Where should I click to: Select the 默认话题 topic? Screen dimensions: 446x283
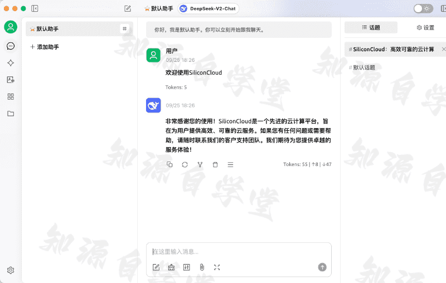point(362,67)
